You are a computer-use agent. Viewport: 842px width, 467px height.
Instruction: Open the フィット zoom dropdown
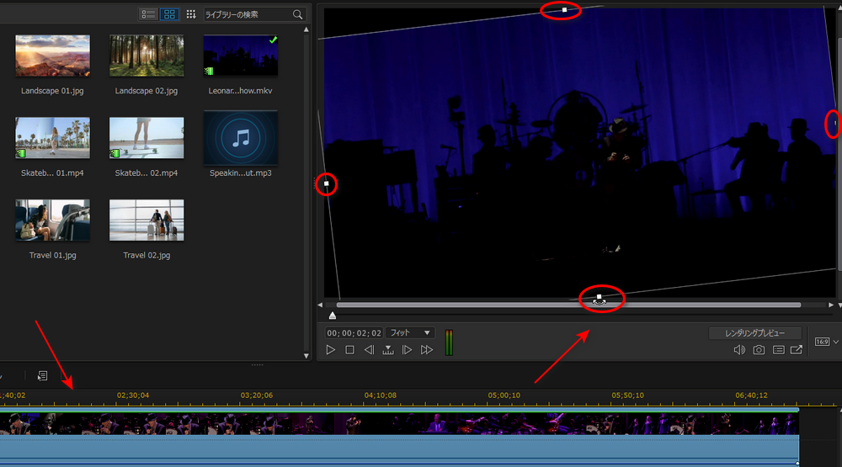point(410,333)
